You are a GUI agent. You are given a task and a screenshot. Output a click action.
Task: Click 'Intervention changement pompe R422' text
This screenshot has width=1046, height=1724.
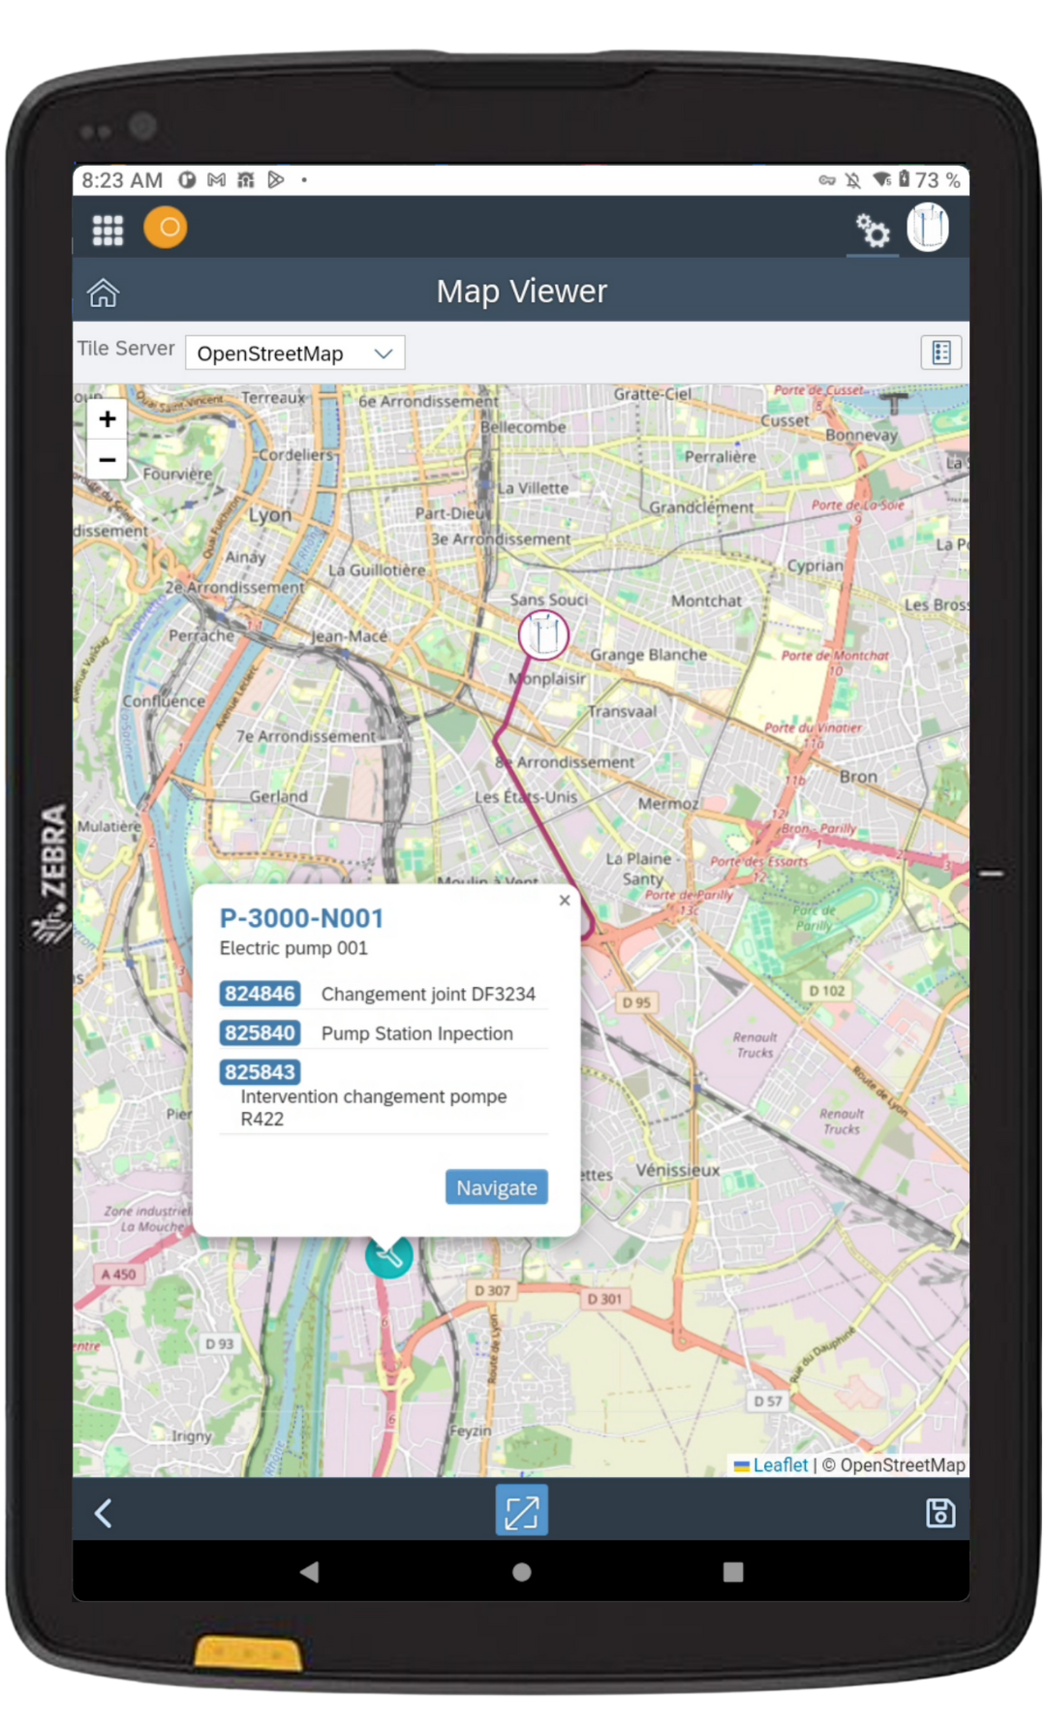coord(374,1108)
